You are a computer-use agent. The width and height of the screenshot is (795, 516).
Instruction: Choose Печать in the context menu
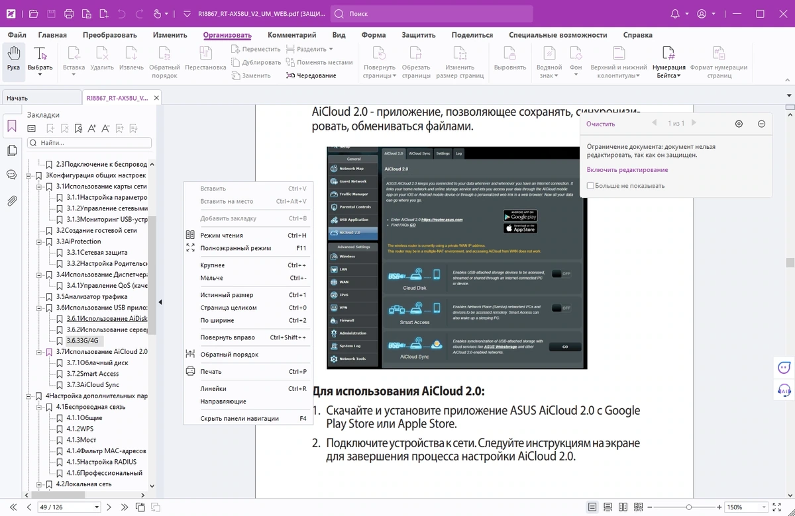[246, 372]
